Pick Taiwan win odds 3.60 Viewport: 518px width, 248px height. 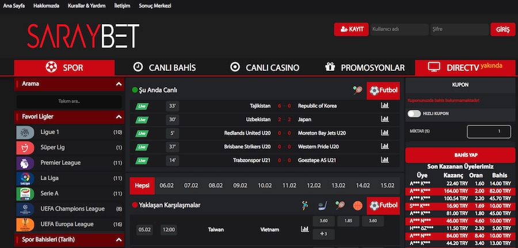323,221
